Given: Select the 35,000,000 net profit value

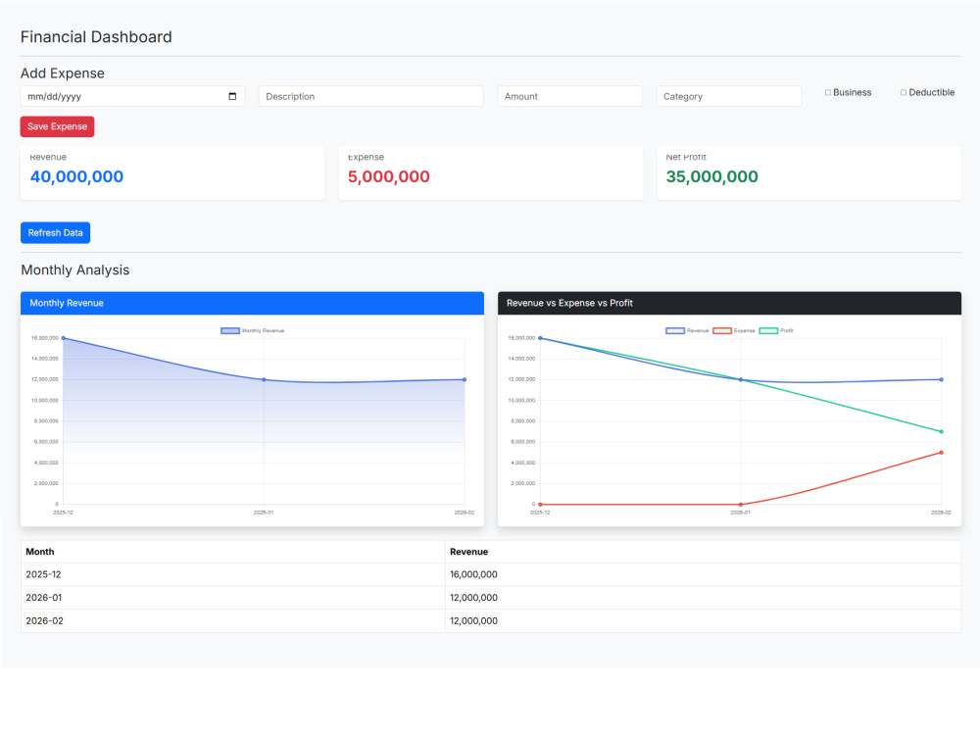Looking at the screenshot, I should (711, 176).
